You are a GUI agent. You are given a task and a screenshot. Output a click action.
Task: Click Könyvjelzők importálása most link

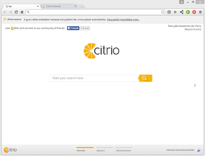(123, 19)
